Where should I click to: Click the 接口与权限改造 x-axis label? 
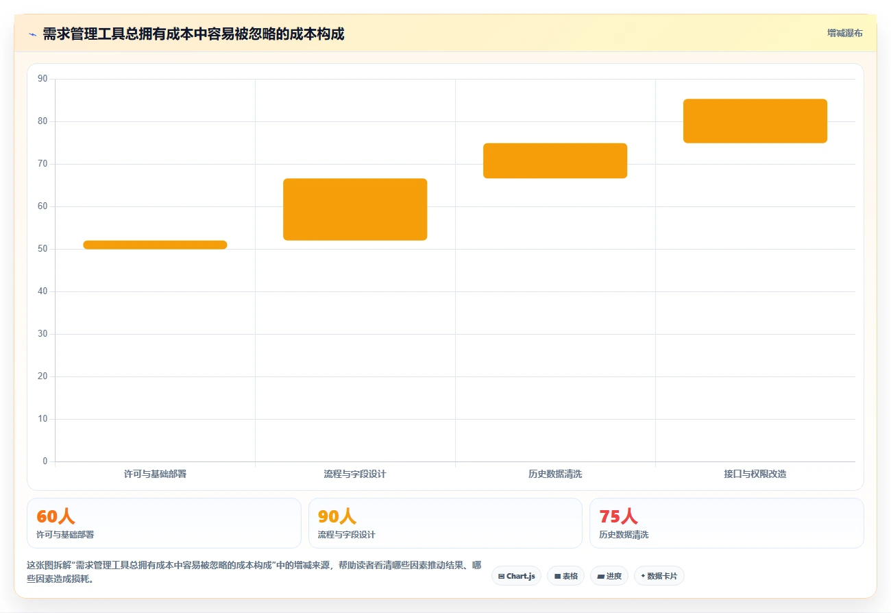[x=755, y=474]
